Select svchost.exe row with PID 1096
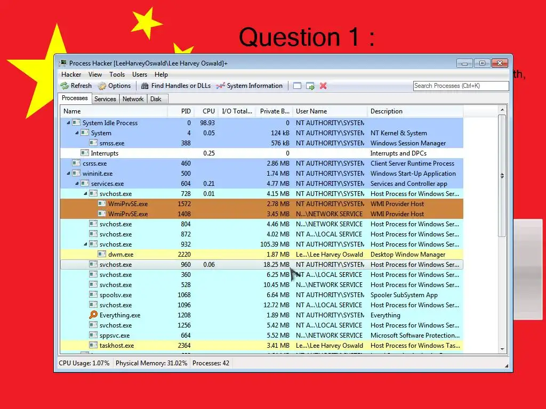This screenshot has height=409, width=546. click(262, 305)
